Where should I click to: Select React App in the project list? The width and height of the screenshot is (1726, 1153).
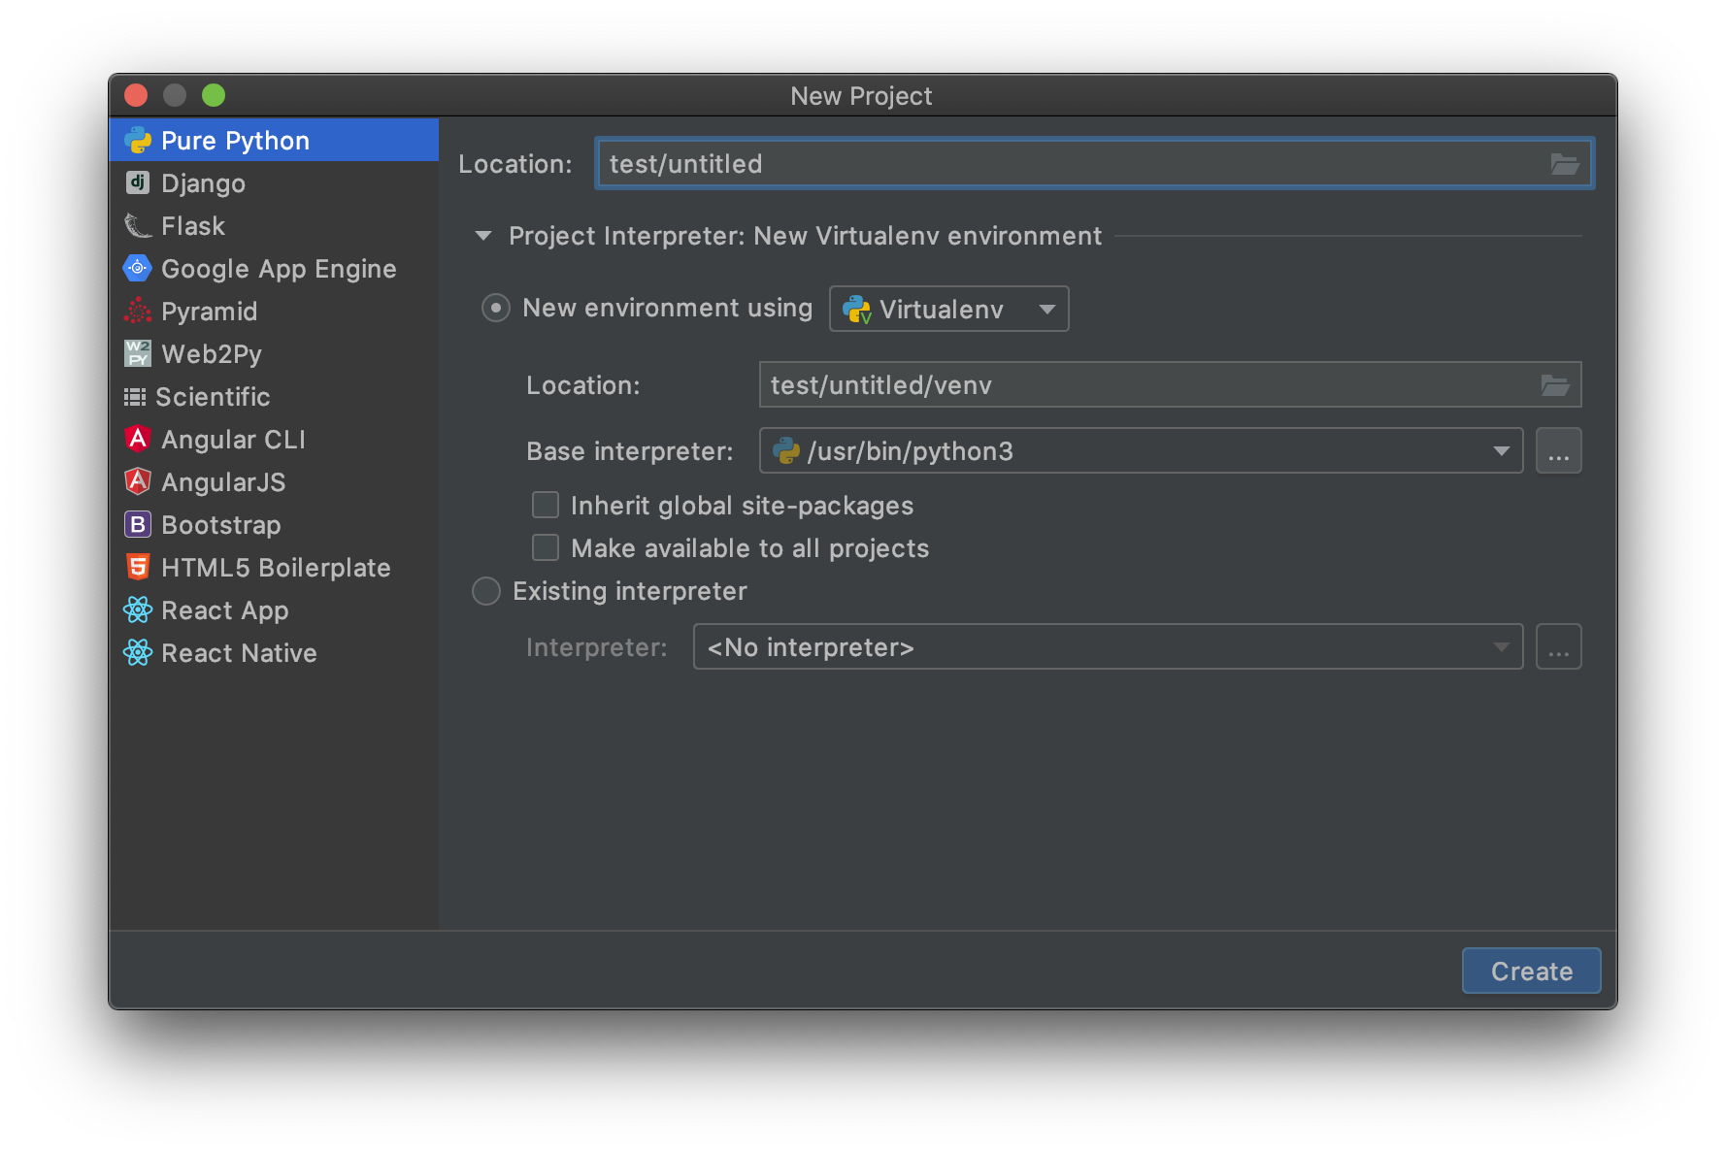click(x=274, y=609)
